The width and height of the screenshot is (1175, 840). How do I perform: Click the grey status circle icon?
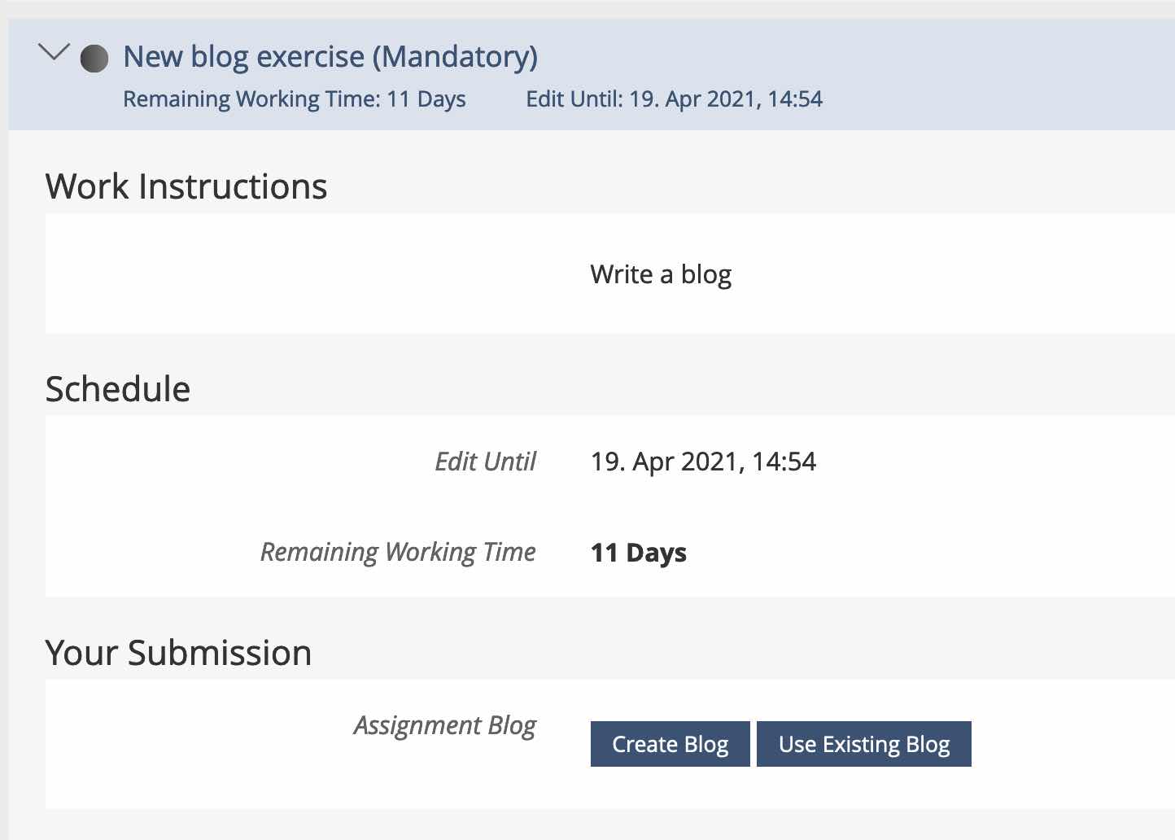pos(94,59)
